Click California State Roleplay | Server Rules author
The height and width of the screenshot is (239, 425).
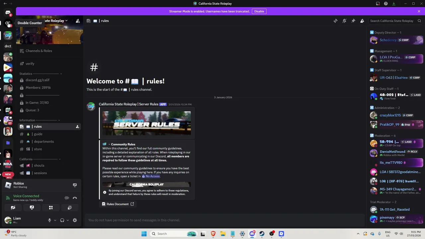pyautogui.click(x=128, y=104)
